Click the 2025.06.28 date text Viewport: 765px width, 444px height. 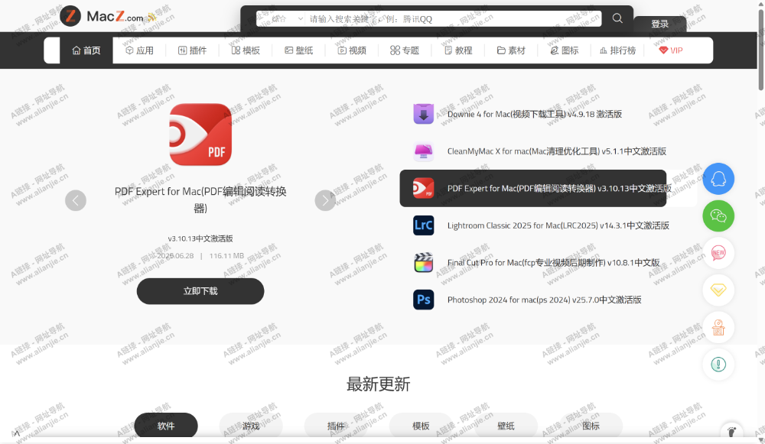coord(175,255)
